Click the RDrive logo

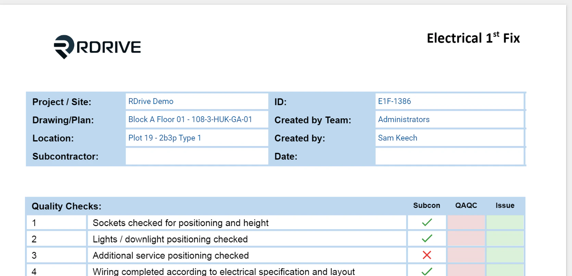98,47
